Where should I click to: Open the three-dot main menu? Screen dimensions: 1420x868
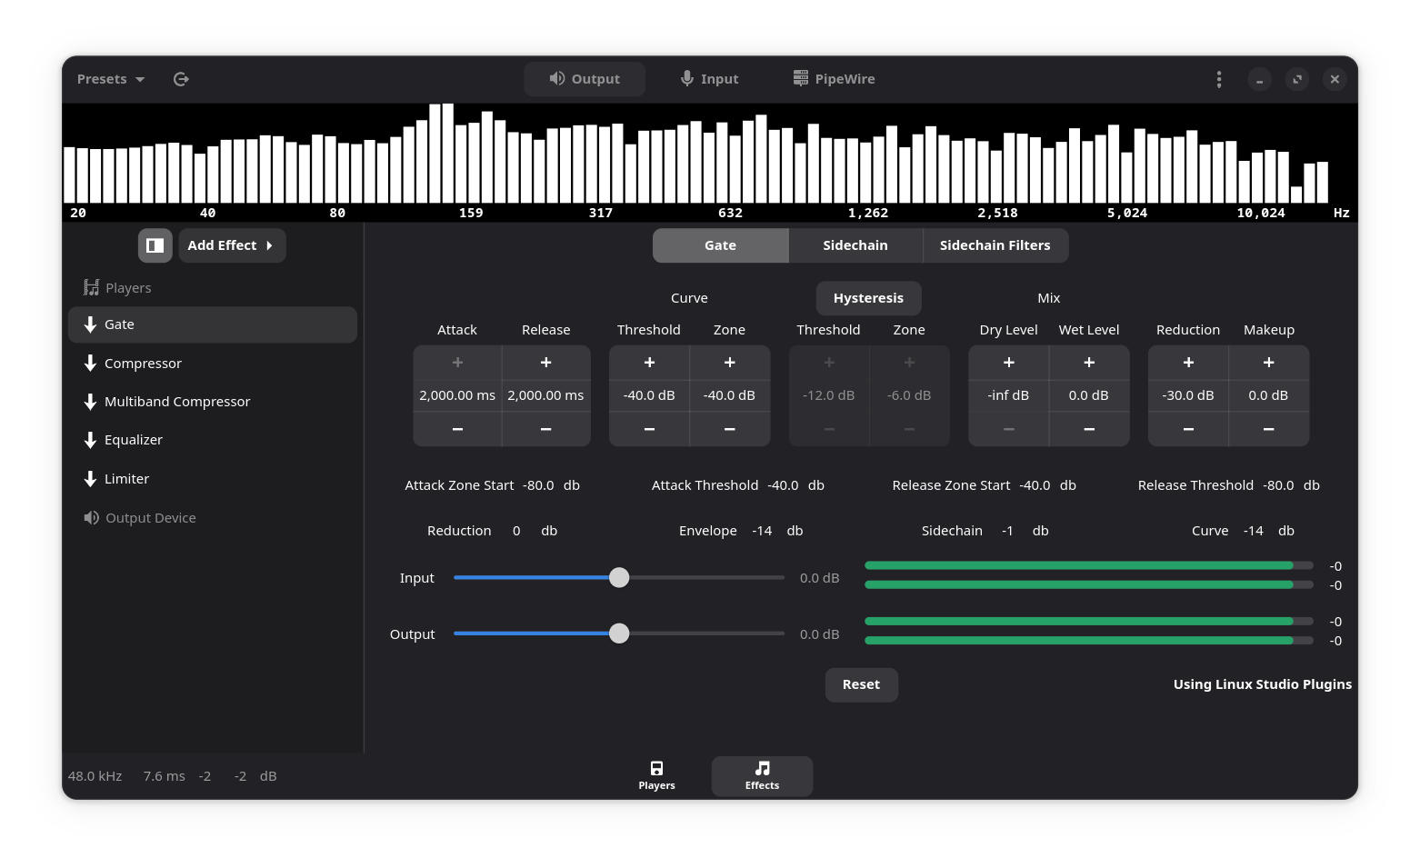pyautogui.click(x=1218, y=79)
